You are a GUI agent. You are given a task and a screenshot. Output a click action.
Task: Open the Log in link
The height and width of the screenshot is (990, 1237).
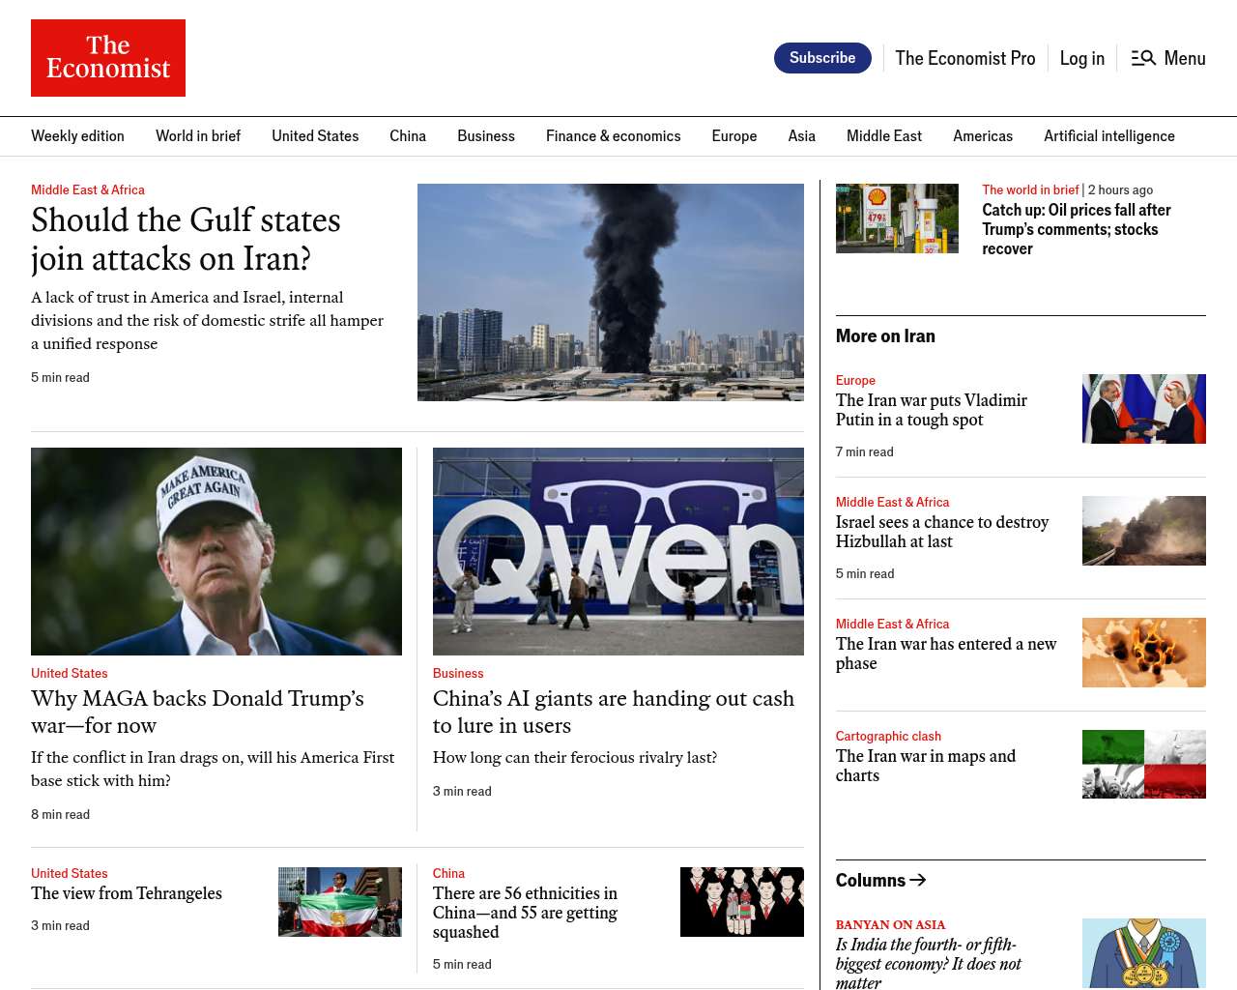(1081, 58)
